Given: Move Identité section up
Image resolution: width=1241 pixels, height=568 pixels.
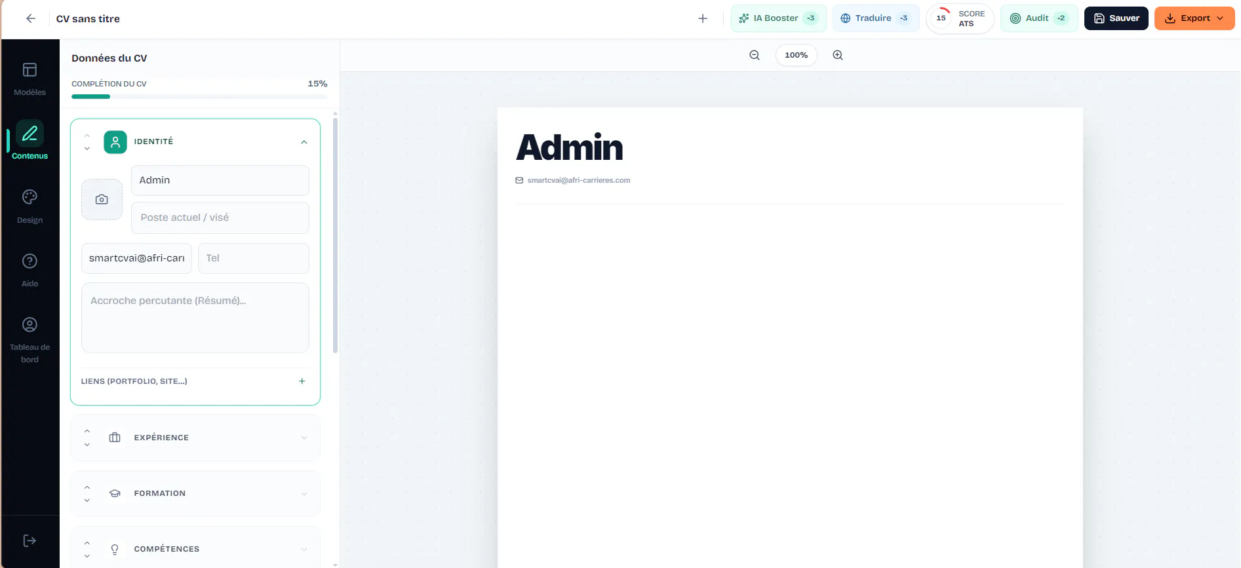Looking at the screenshot, I should coord(87,136).
